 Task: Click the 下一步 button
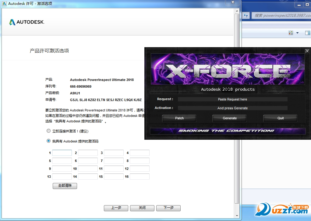tap(168, 208)
